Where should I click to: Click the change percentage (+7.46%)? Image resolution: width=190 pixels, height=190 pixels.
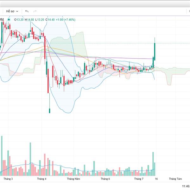coord(69,20)
